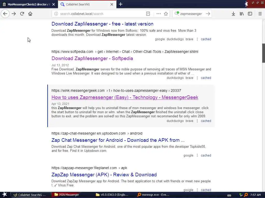
Task: Open a new browser tab
Action: (x=121, y=4)
